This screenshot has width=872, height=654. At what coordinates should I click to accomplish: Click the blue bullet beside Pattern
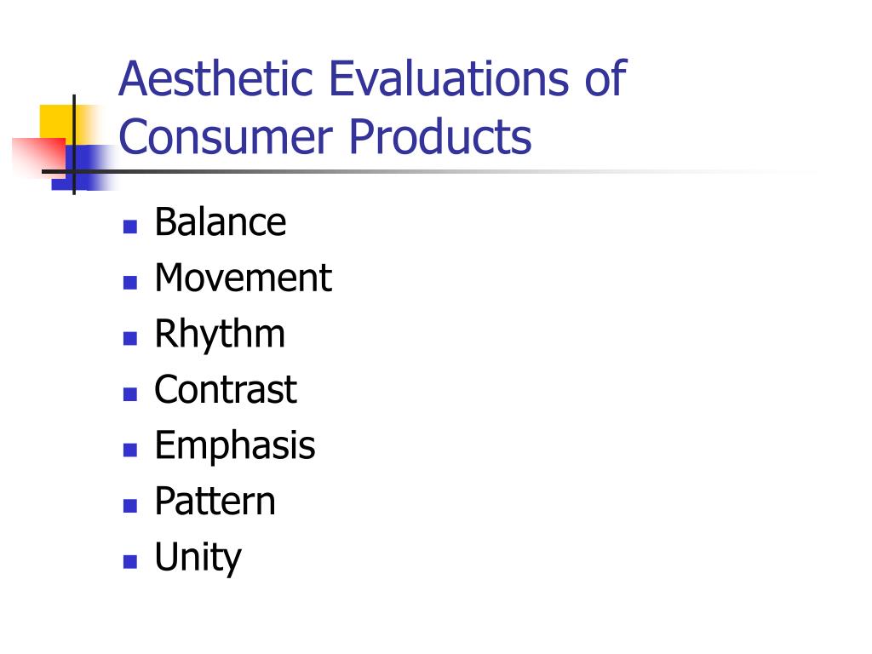[130, 506]
